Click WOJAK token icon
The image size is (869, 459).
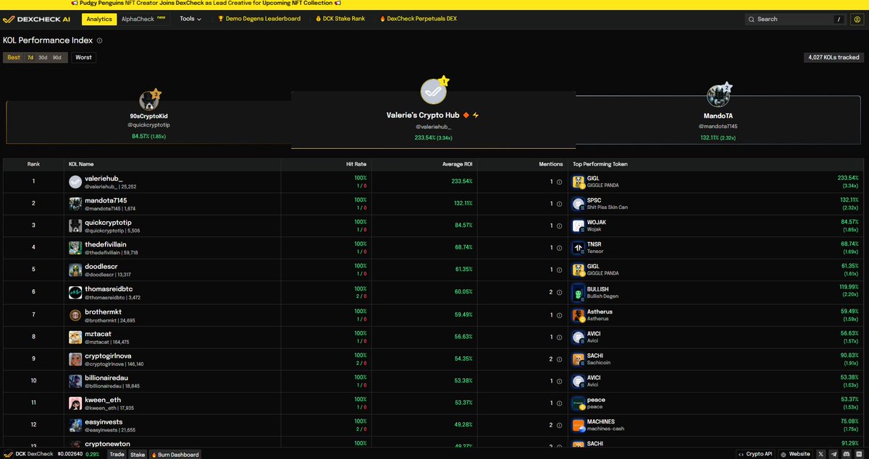click(x=579, y=226)
